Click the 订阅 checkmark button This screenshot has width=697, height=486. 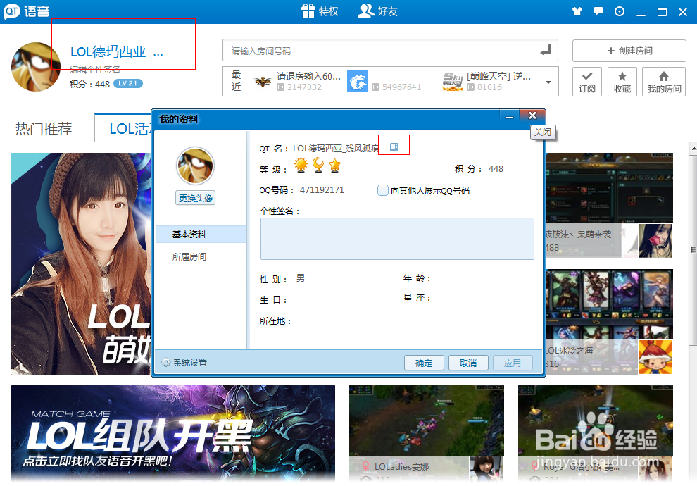tap(586, 82)
